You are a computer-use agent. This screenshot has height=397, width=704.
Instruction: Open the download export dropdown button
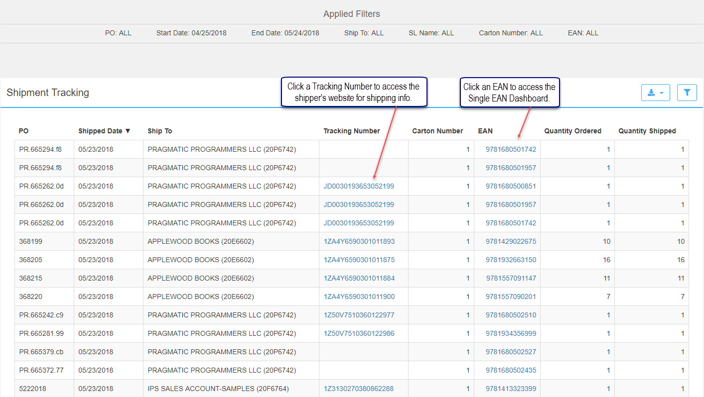(x=655, y=93)
